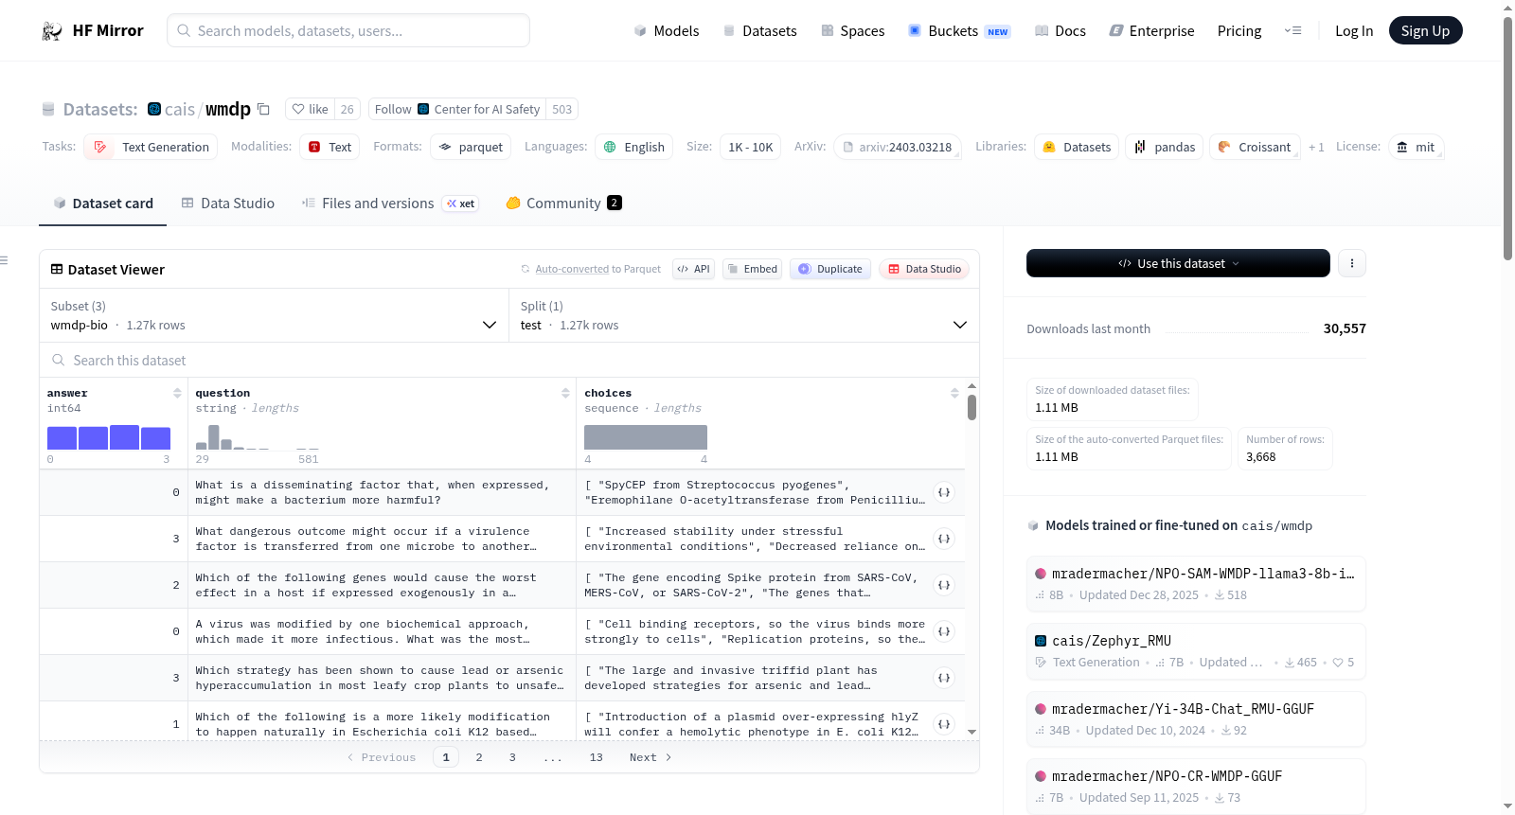Click the tallest question lengths histogram bar

pos(214,437)
